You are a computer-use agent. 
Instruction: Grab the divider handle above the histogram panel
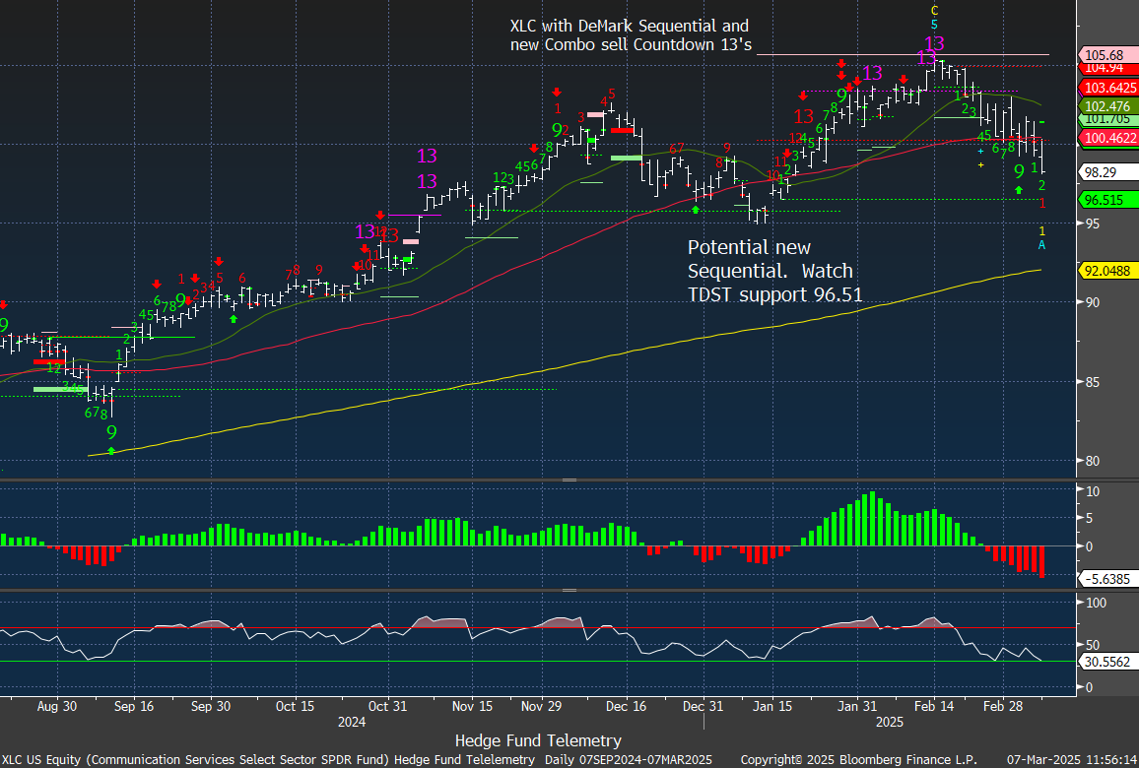coord(569,480)
